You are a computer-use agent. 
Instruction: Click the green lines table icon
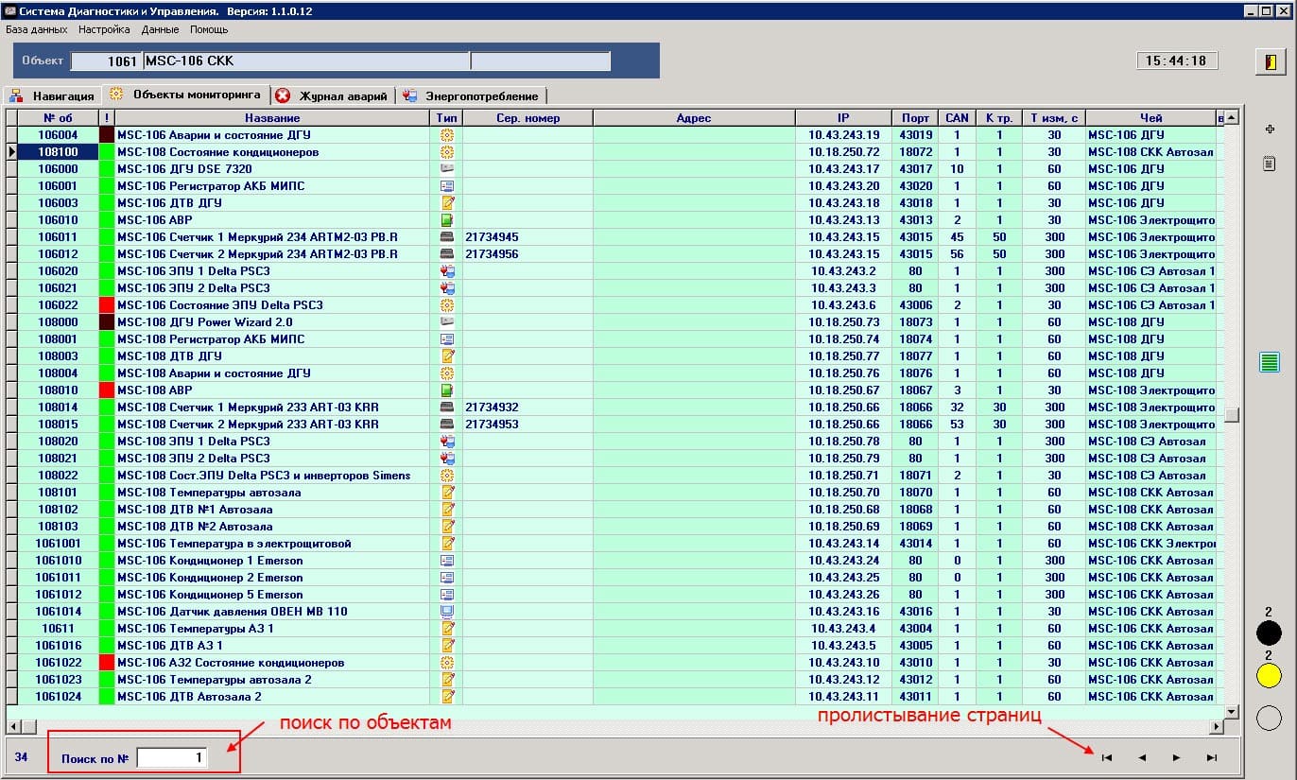(1270, 361)
